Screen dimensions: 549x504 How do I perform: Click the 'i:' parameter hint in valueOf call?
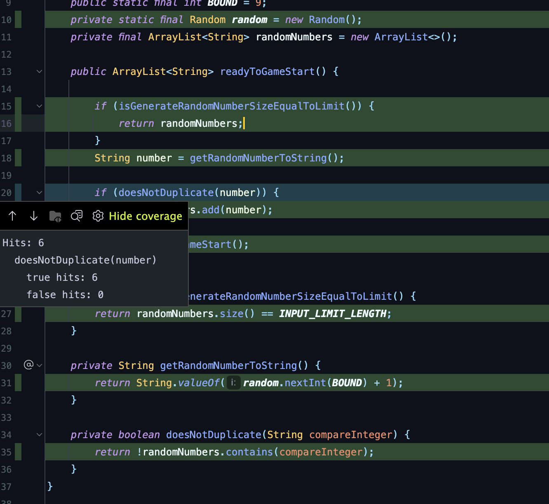click(233, 383)
